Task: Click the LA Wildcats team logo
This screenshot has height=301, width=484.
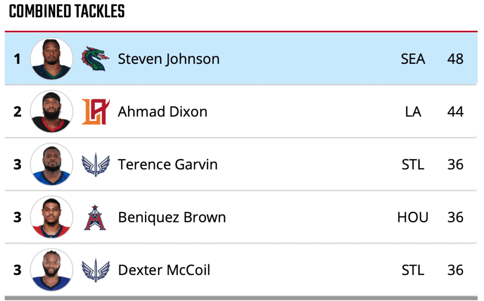Action: tap(95, 112)
